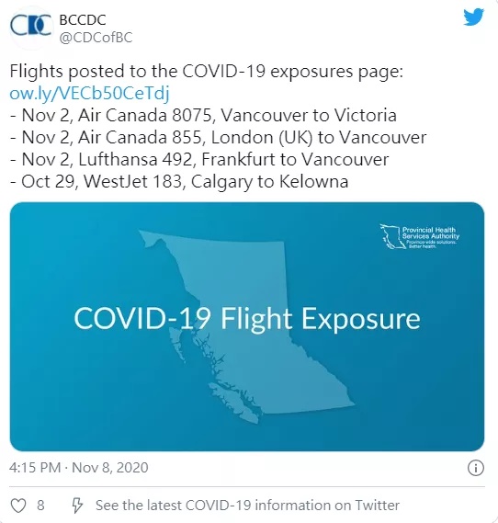The height and width of the screenshot is (523, 498).
Task: Click the Lufthansa 492 Frankfurt flight line
Action: [x=199, y=159]
